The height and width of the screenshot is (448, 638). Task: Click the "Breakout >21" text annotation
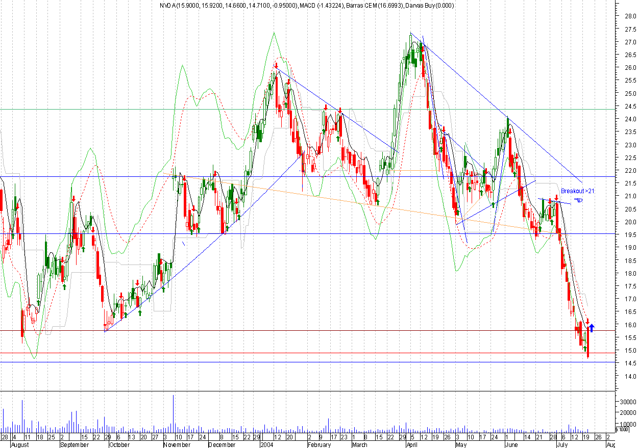(578, 191)
